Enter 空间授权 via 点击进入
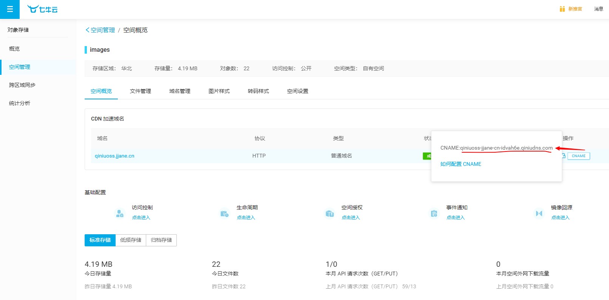The height and width of the screenshot is (300, 609). (351, 218)
